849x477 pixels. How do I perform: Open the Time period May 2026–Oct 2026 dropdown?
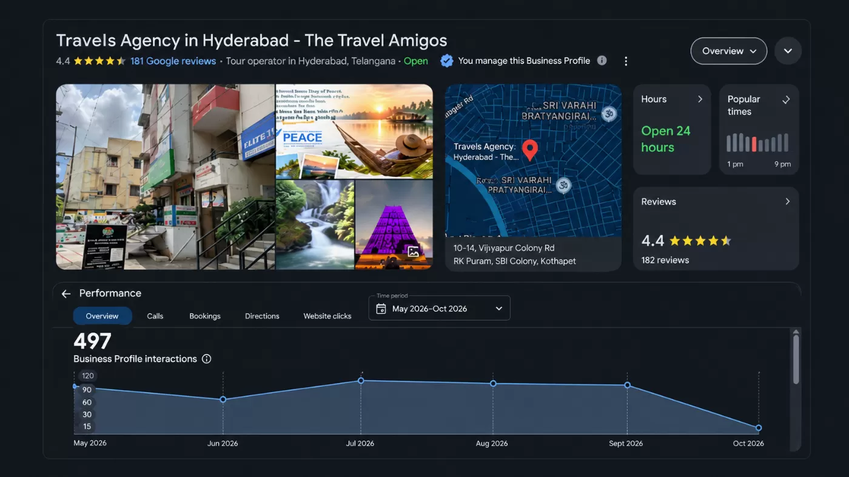[x=439, y=308]
